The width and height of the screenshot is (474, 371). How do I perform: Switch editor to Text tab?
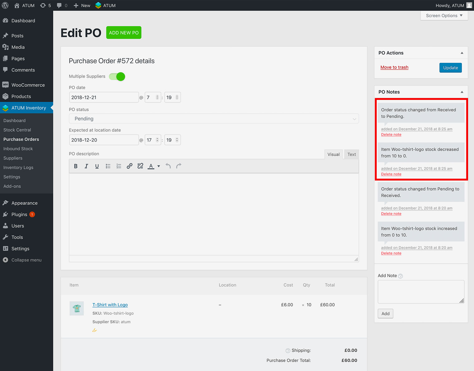coord(351,154)
